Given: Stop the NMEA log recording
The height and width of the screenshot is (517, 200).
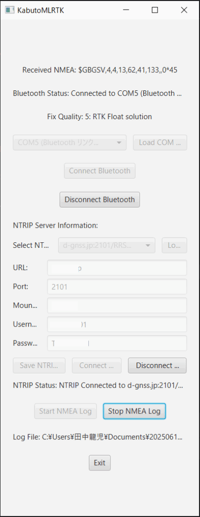Looking at the screenshot, I should 134,411.
